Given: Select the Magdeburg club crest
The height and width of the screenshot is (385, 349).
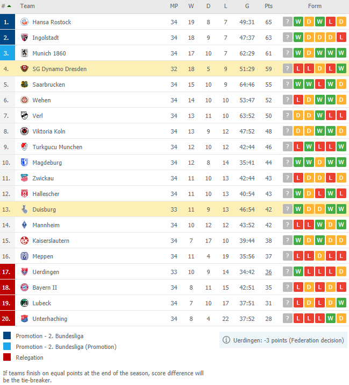Looking at the screenshot, I should [x=24, y=162].
